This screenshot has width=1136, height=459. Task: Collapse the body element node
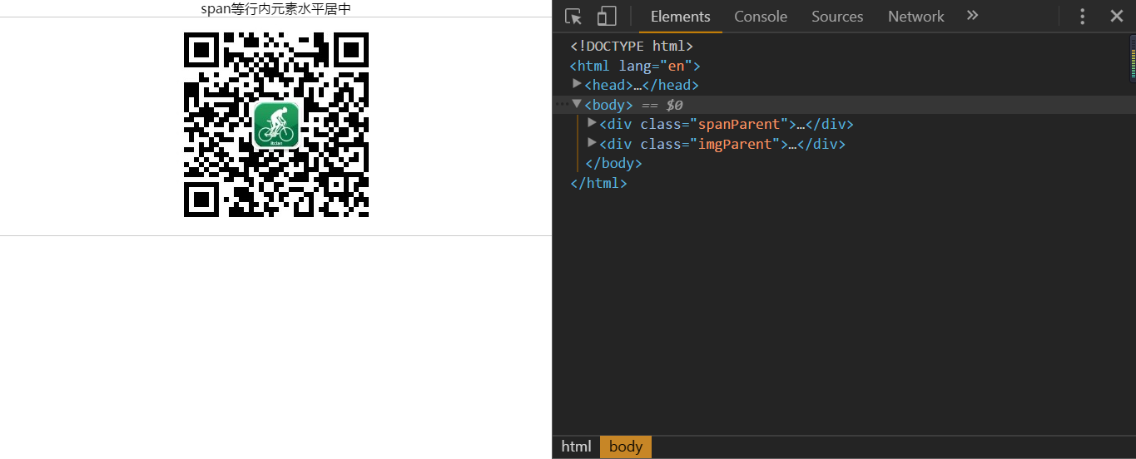(578, 104)
